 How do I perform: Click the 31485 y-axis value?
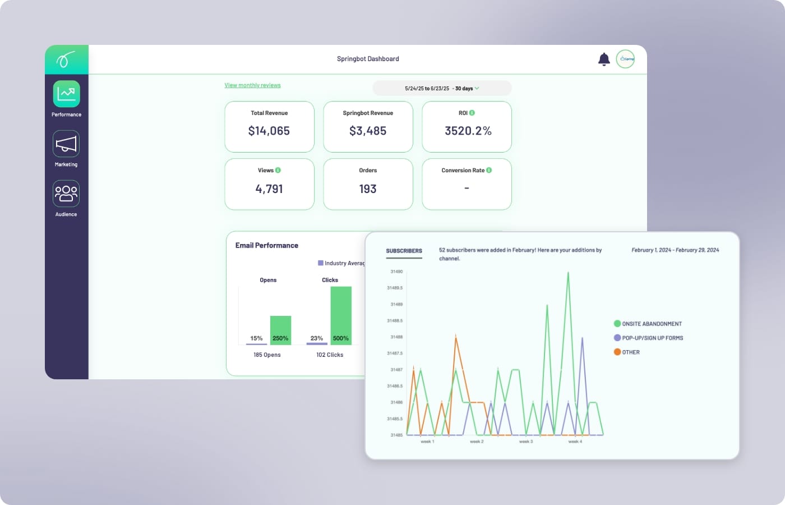point(396,435)
